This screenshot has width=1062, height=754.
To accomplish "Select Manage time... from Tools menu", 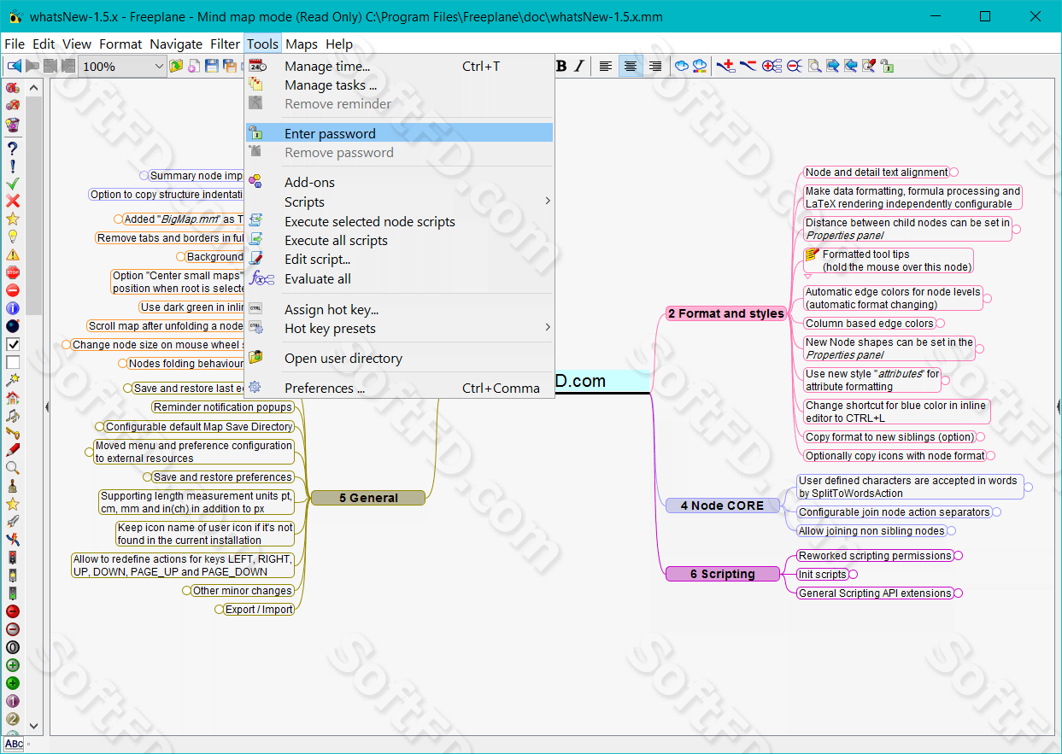I will click(x=399, y=66).
